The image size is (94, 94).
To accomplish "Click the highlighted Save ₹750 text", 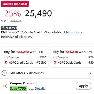I will click(18, 89).
